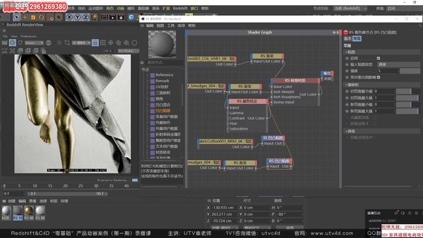The width and height of the screenshot is (423, 238).
Task: Click the RS 颜色校正 node header
Action: (x=247, y=101)
